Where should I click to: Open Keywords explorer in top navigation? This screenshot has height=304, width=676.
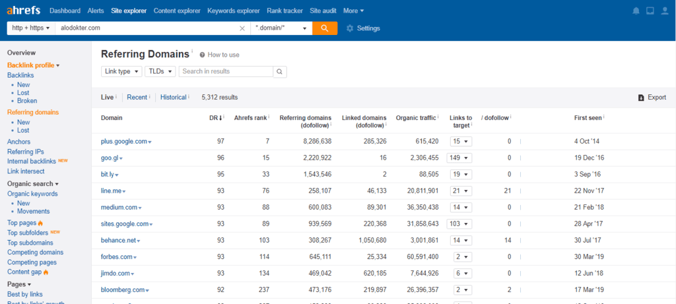[234, 11]
